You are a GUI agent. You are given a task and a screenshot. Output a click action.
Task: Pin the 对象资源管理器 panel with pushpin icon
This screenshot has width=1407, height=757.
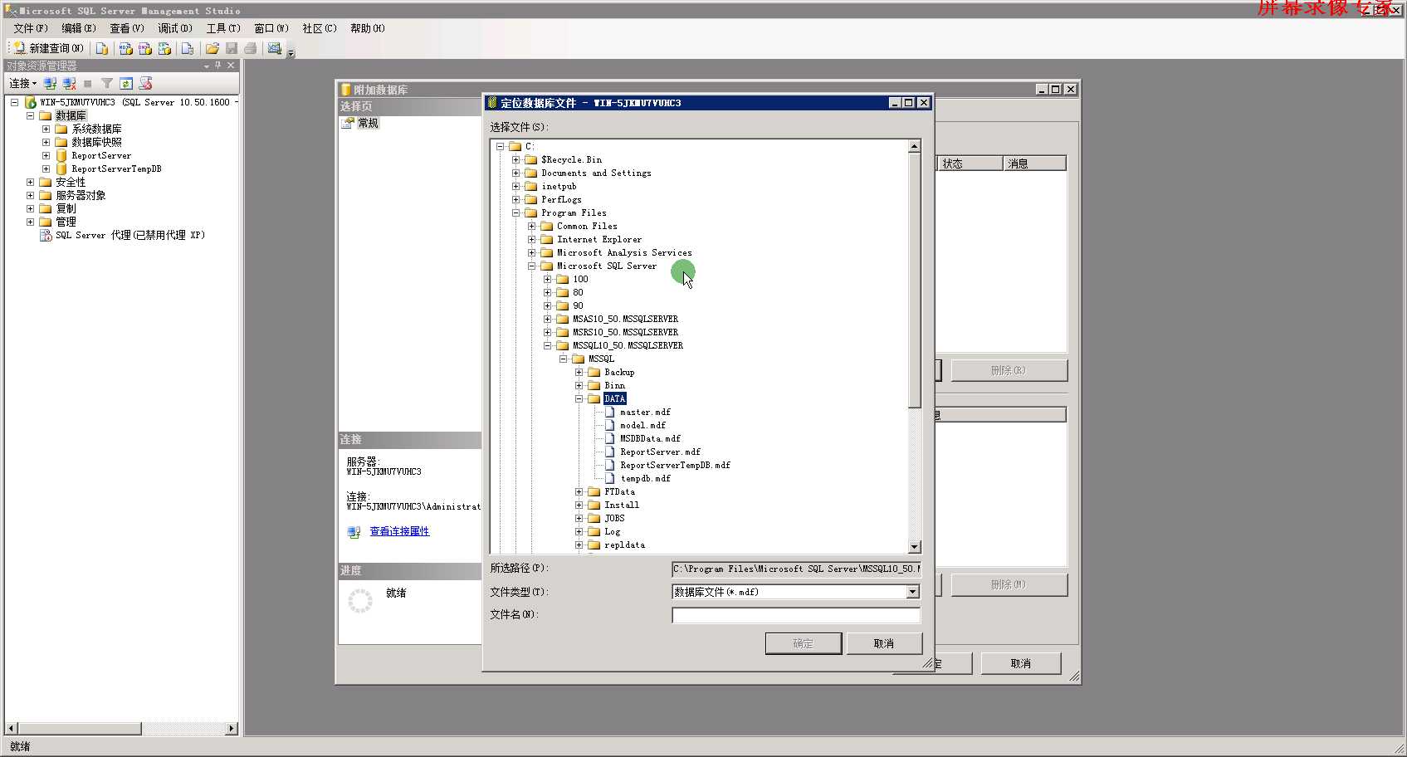tap(218, 65)
